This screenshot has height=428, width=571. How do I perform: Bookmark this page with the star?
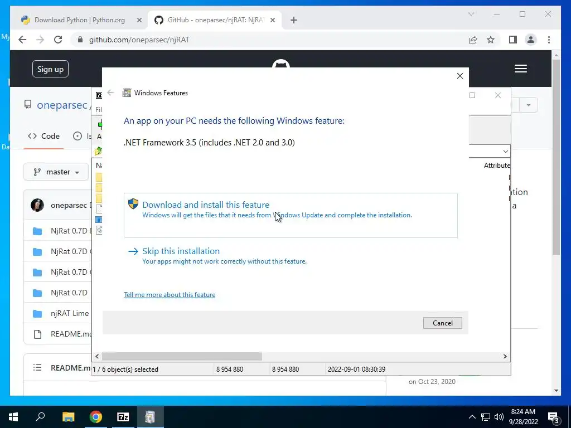point(491,40)
